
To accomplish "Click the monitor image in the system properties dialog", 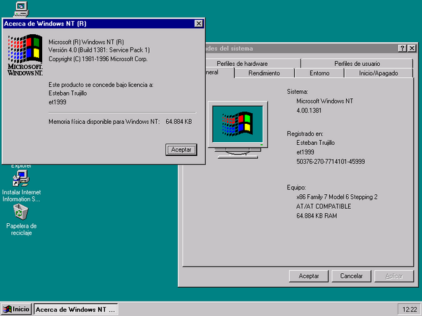I will pyautogui.click(x=237, y=130).
